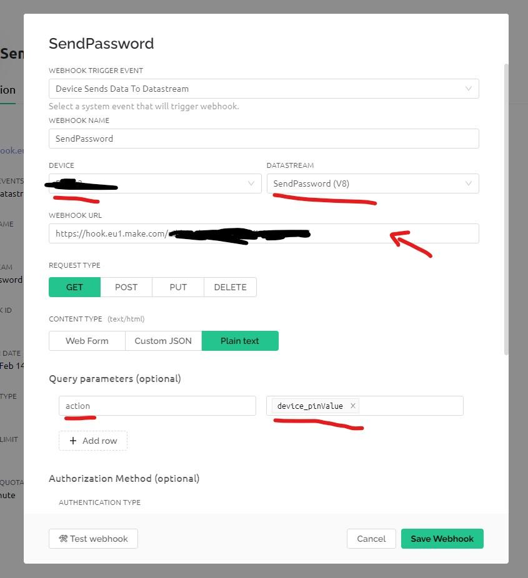Switch content type to Web Form

[x=87, y=341]
